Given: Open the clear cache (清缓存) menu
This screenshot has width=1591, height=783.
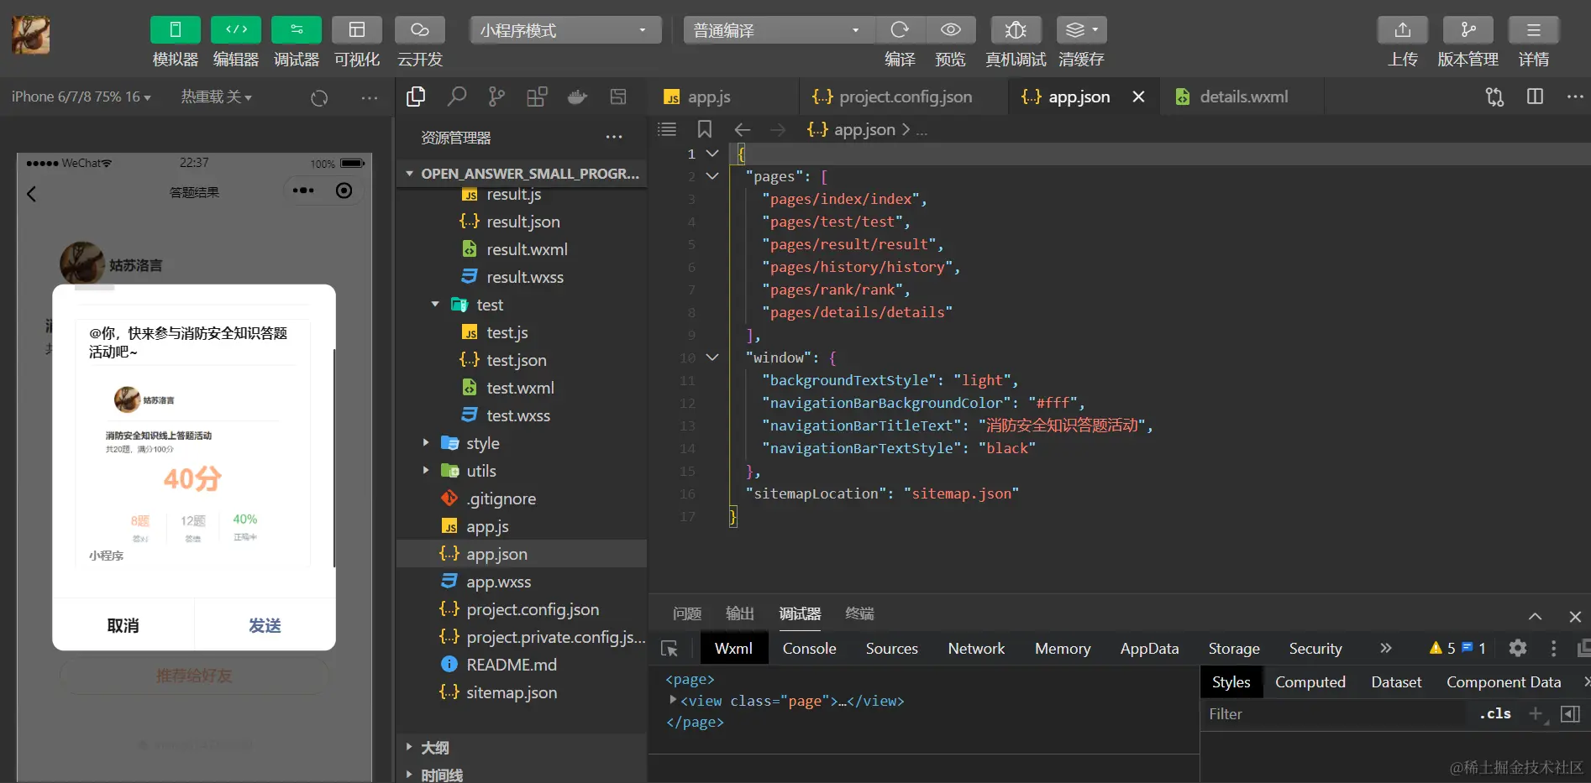Looking at the screenshot, I should click(1081, 30).
